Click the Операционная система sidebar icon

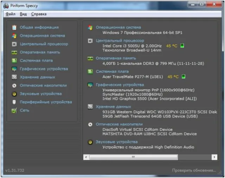14,36
